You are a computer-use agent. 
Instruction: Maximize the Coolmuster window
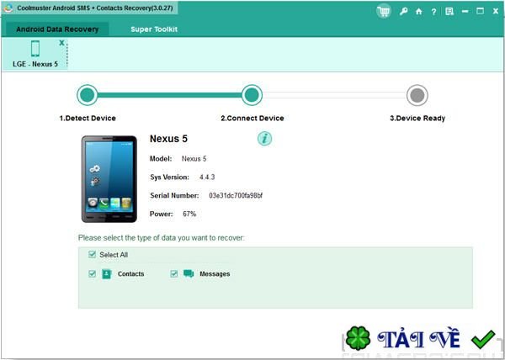point(481,11)
